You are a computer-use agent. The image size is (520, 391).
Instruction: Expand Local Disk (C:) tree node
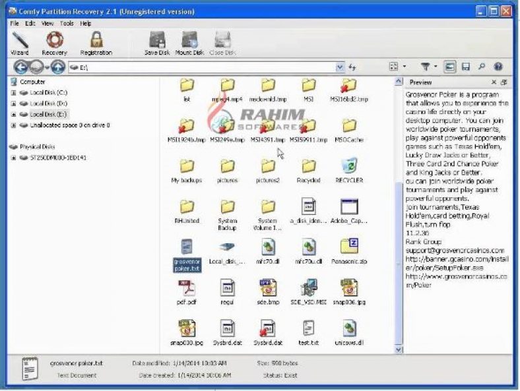coord(13,93)
